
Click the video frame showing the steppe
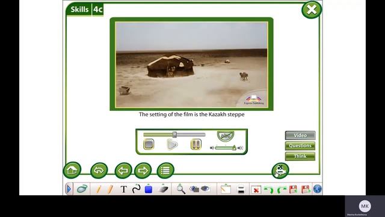pos(191,64)
